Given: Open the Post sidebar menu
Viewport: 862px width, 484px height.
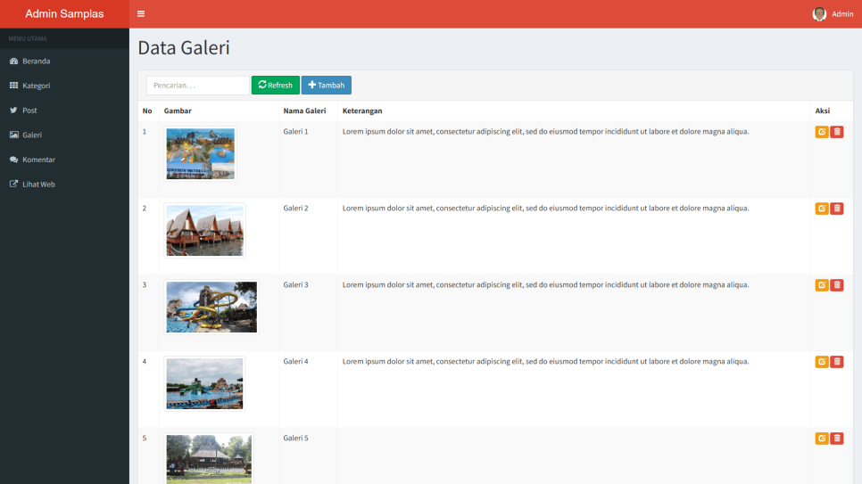Looking at the screenshot, I should pyautogui.click(x=29, y=111).
